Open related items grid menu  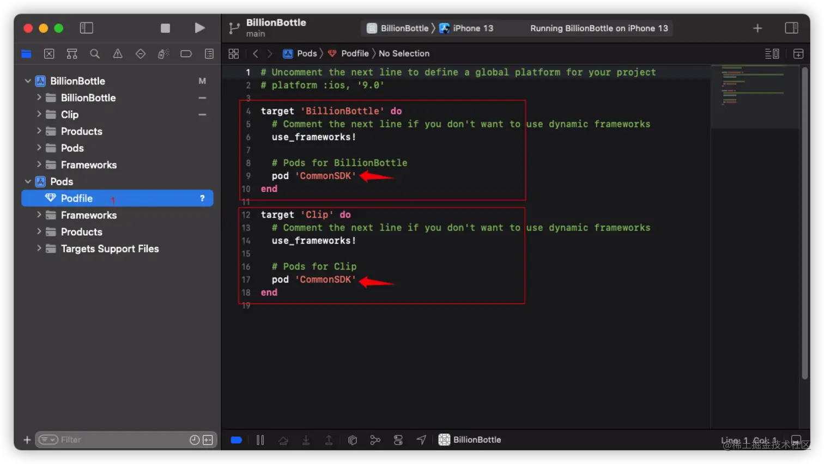pyautogui.click(x=234, y=53)
